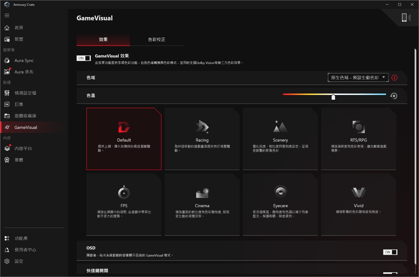Viewport: 419px width, 277px height.
Task: Select the Scenery mode card title
Action: 280,140
